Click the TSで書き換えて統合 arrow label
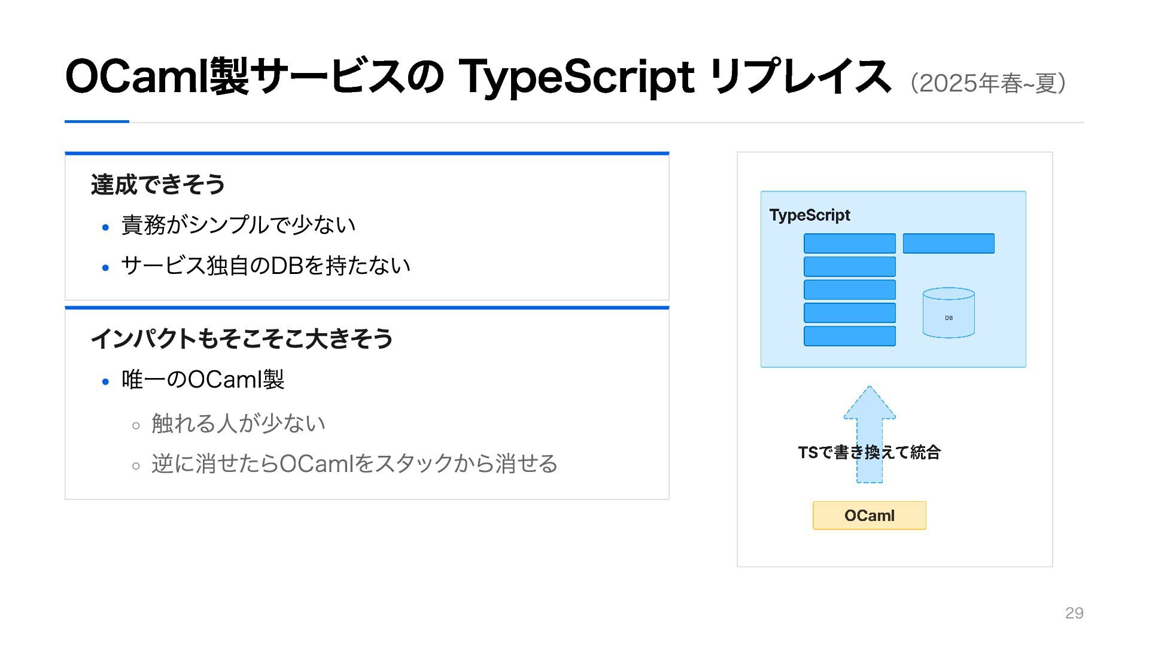 point(870,452)
